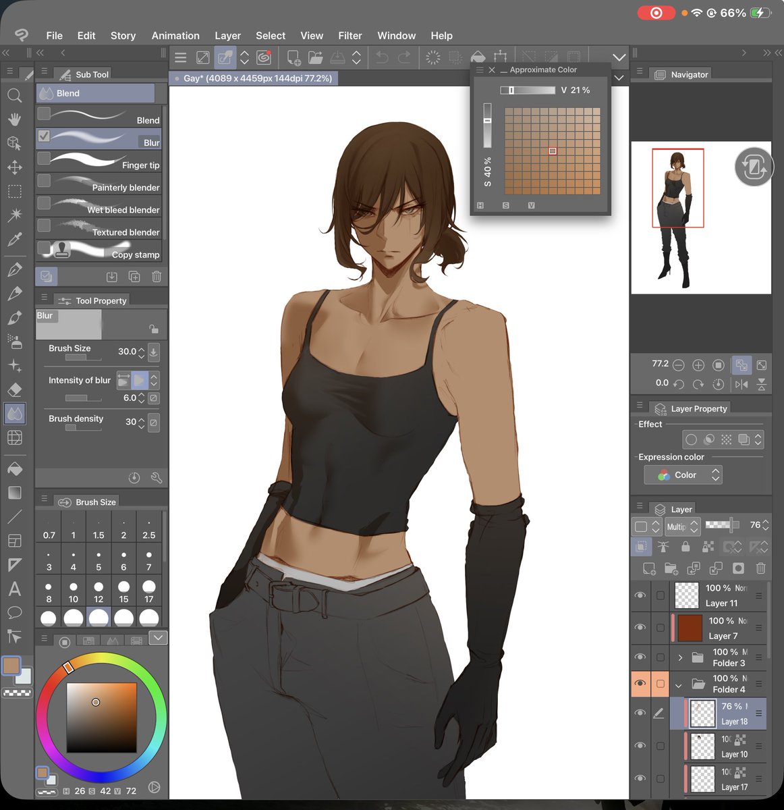Image resolution: width=784 pixels, height=810 pixels.
Task: Create new layer folder icon
Action: click(671, 568)
